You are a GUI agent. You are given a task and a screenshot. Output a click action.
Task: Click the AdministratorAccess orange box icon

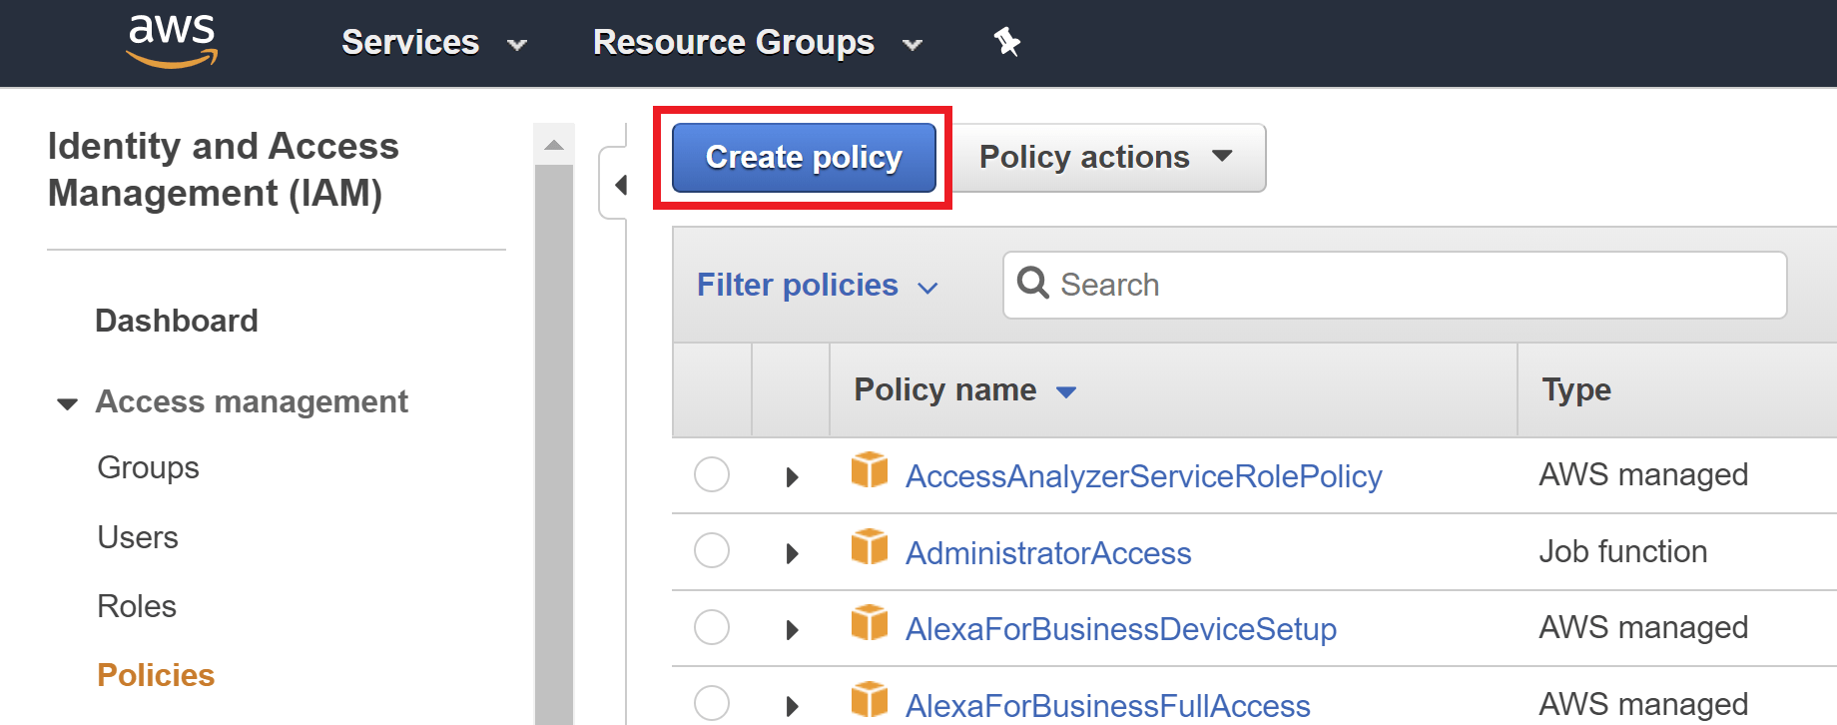point(870,546)
